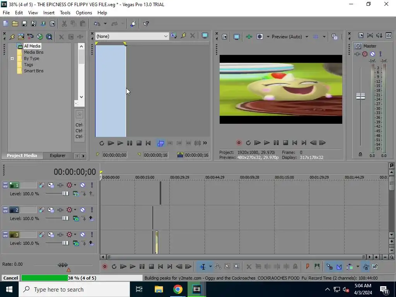Select the Selection Edit tool
The height and width of the screenshot is (297, 396).
coord(227,266)
